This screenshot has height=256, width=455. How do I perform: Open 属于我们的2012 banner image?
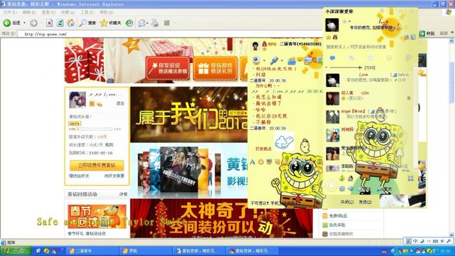(188, 114)
